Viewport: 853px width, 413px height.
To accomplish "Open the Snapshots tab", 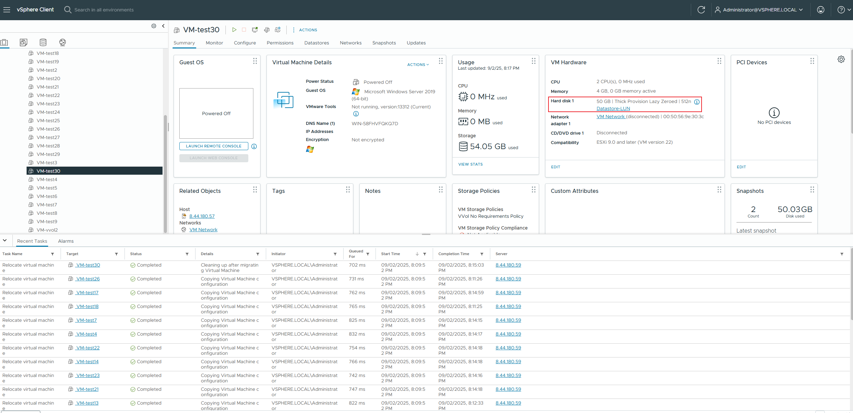I will tap(384, 43).
